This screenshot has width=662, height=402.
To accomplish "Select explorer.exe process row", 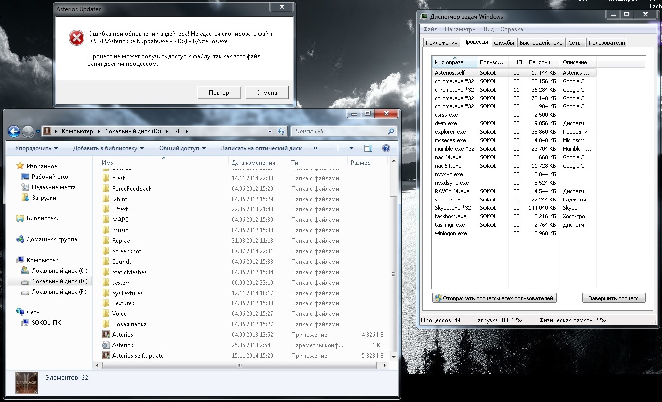I will coord(514,132).
